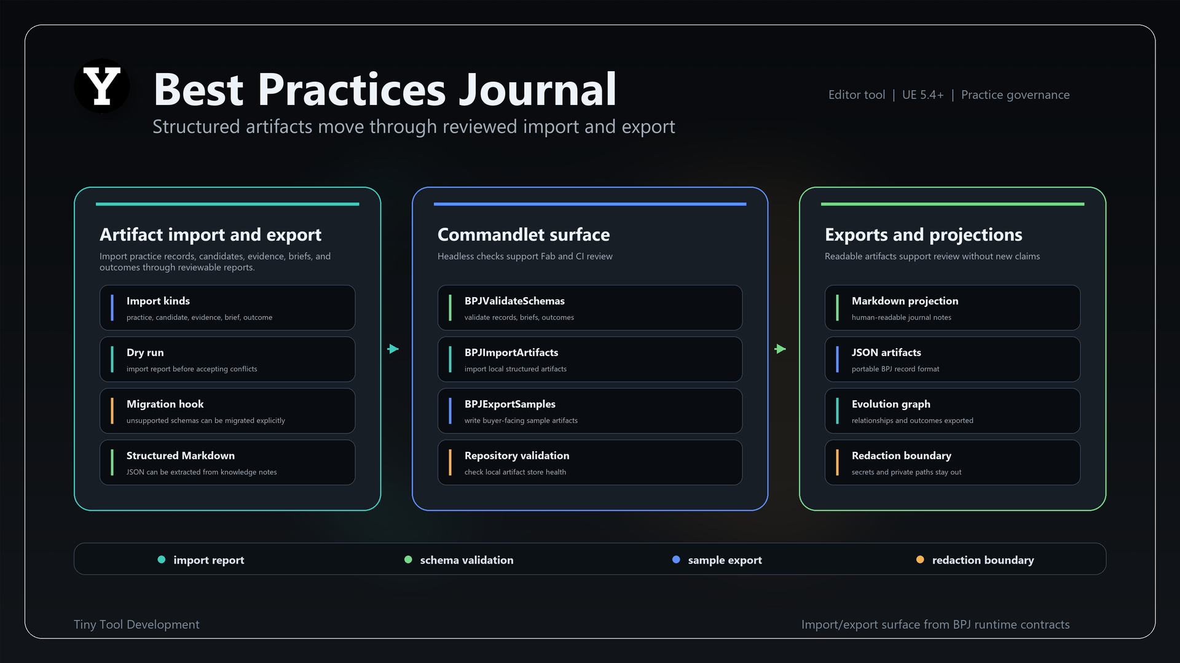Click the orange redaction boundary legend dot
This screenshot has height=663, width=1180.
click(920, 559)
